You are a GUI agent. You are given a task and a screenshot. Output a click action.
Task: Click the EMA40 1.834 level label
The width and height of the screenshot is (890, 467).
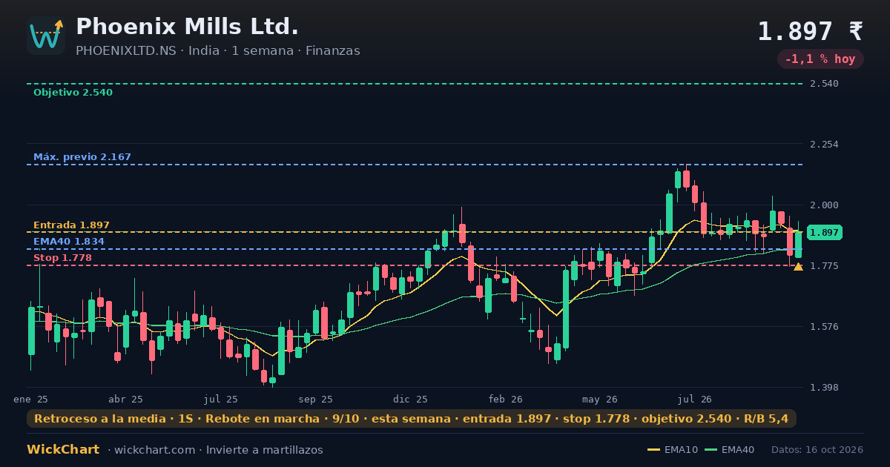click(69, 242)
